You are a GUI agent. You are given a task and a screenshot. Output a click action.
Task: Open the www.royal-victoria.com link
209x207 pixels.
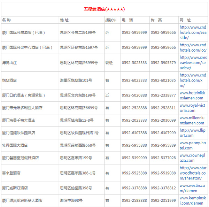[192, 108]
